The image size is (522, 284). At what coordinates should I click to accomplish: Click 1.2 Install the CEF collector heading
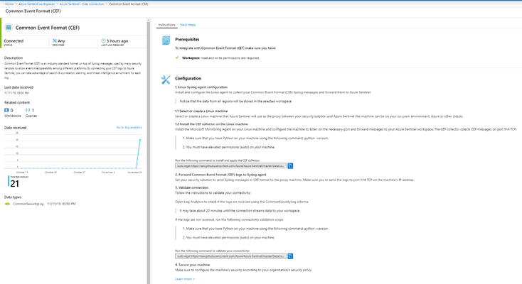tap(211, 124)
